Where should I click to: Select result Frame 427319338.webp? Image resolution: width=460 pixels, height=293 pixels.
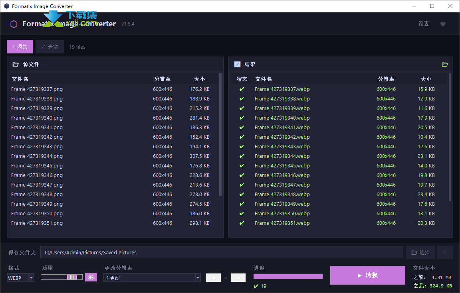tap(340, 99)
